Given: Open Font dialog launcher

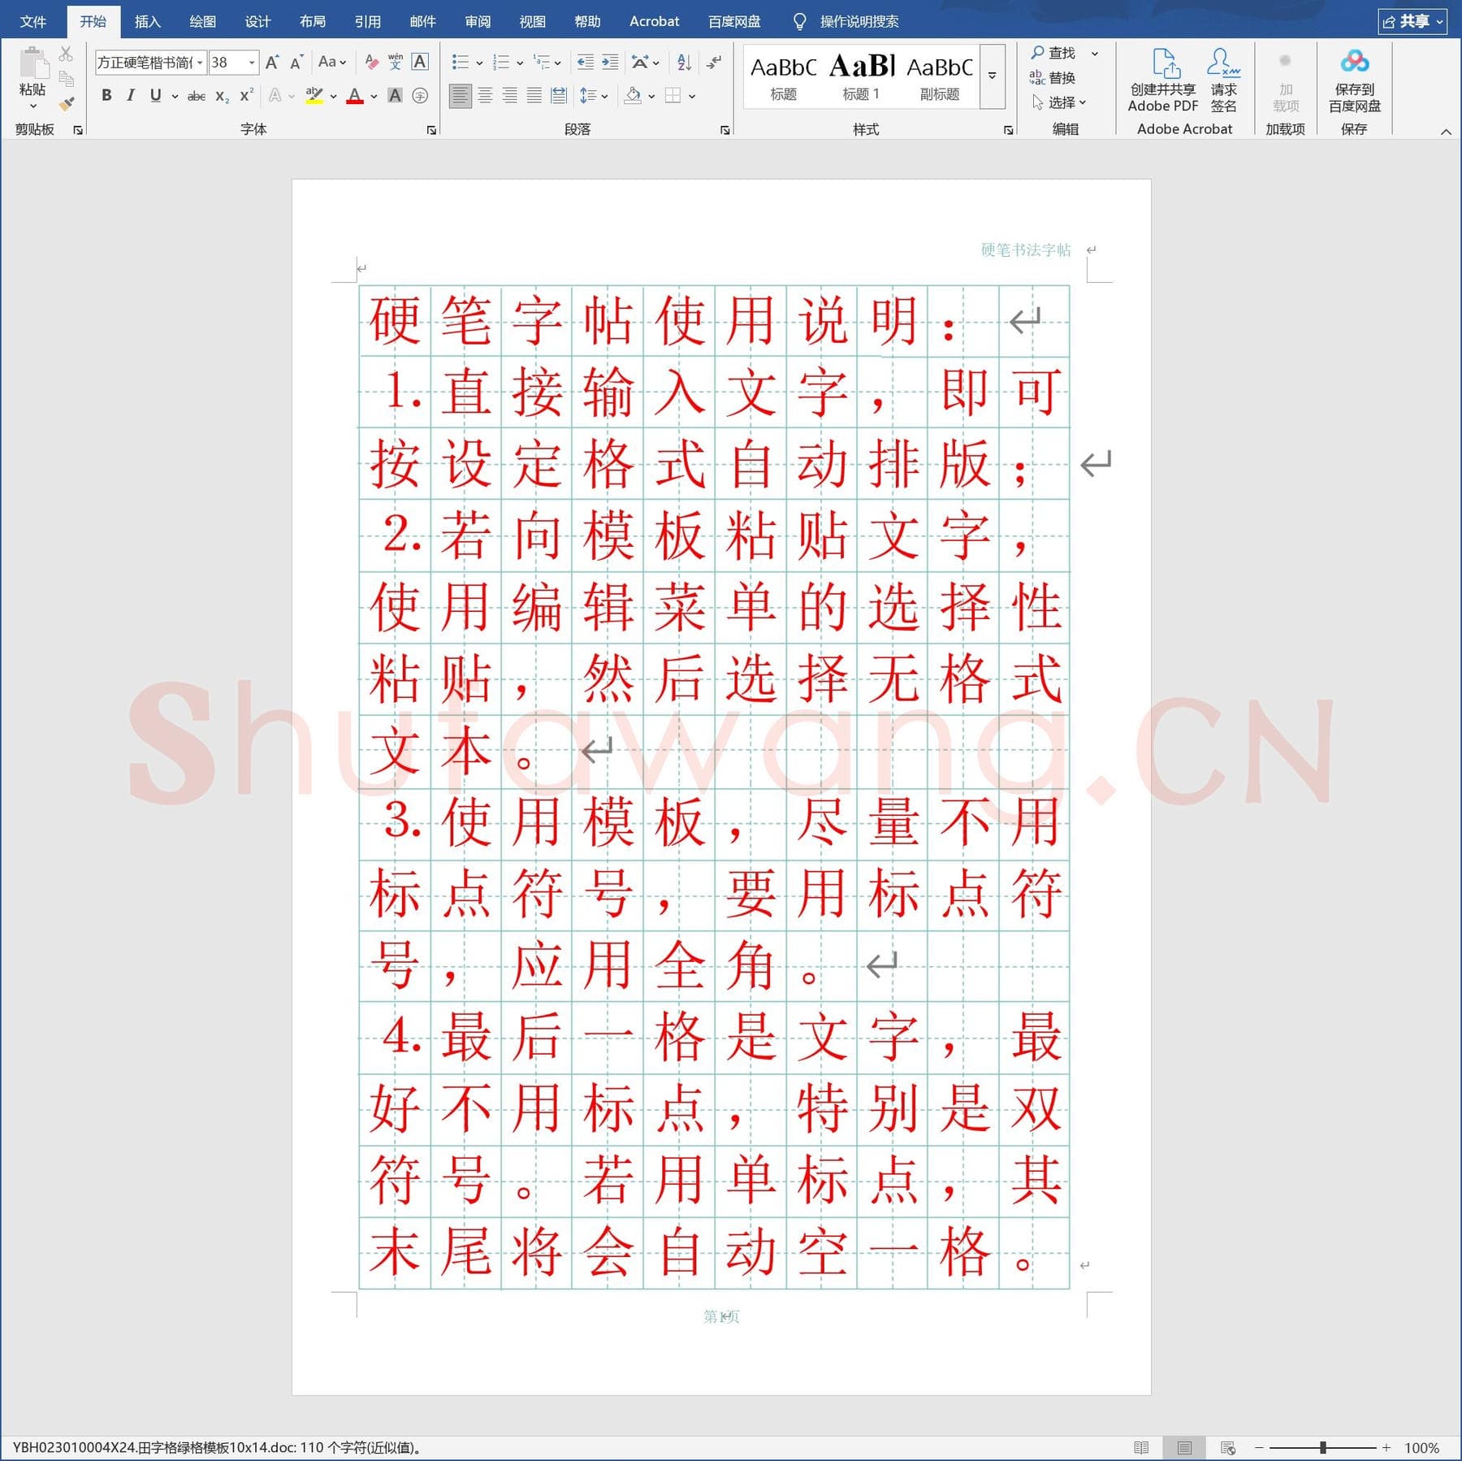Looking at the screenshot, I should click(x=431, y=130).
